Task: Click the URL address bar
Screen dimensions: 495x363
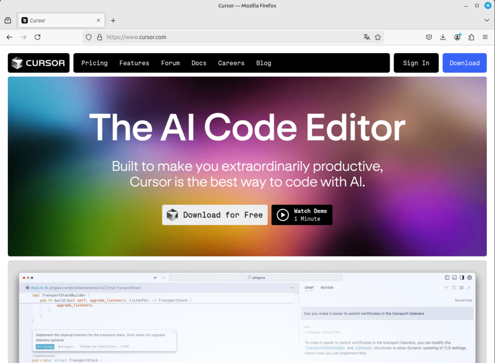Action: point(232,37)
